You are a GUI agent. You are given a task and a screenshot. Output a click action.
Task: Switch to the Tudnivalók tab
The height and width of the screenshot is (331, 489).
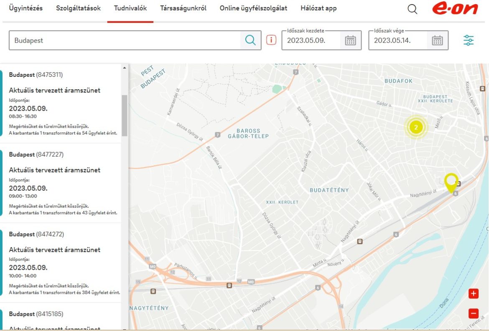[130, 8]
